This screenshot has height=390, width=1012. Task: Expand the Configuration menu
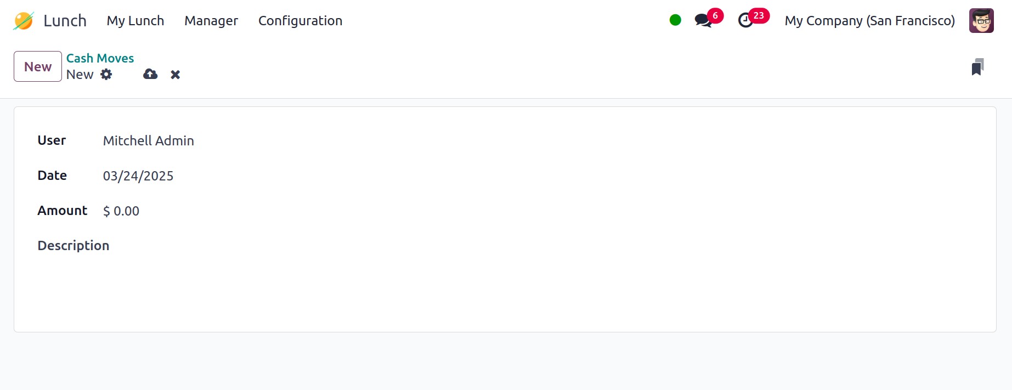[x=300, y=21]
